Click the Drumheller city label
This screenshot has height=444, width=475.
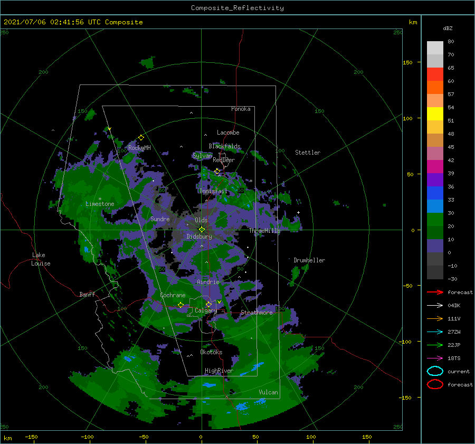click(309, 260)
